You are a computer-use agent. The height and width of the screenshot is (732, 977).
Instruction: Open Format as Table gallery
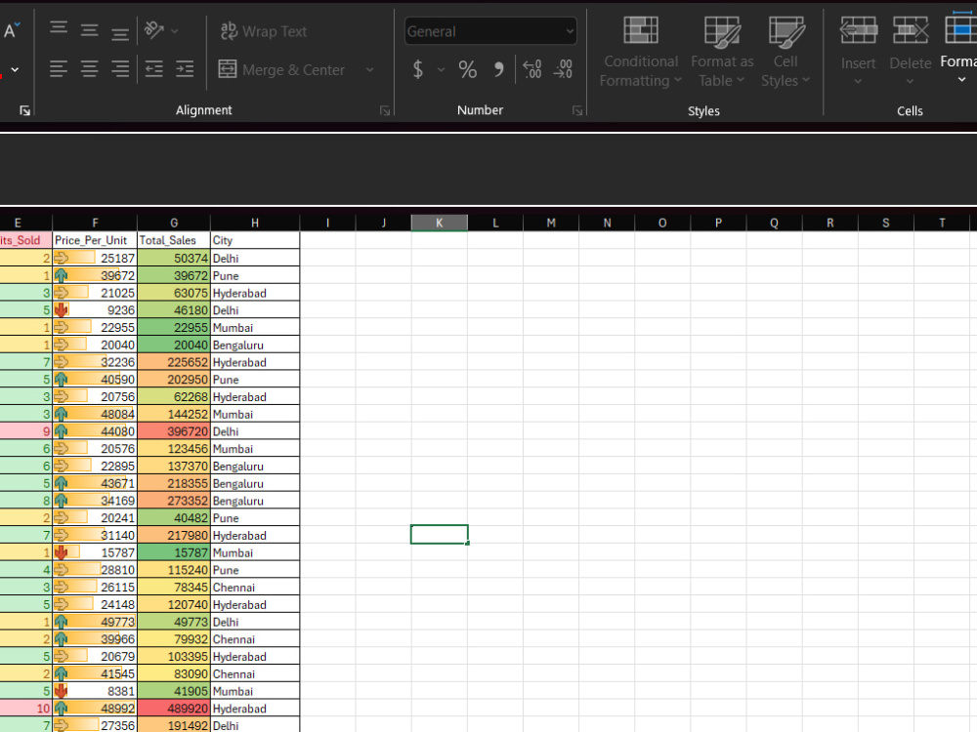[x=722, y=53]
